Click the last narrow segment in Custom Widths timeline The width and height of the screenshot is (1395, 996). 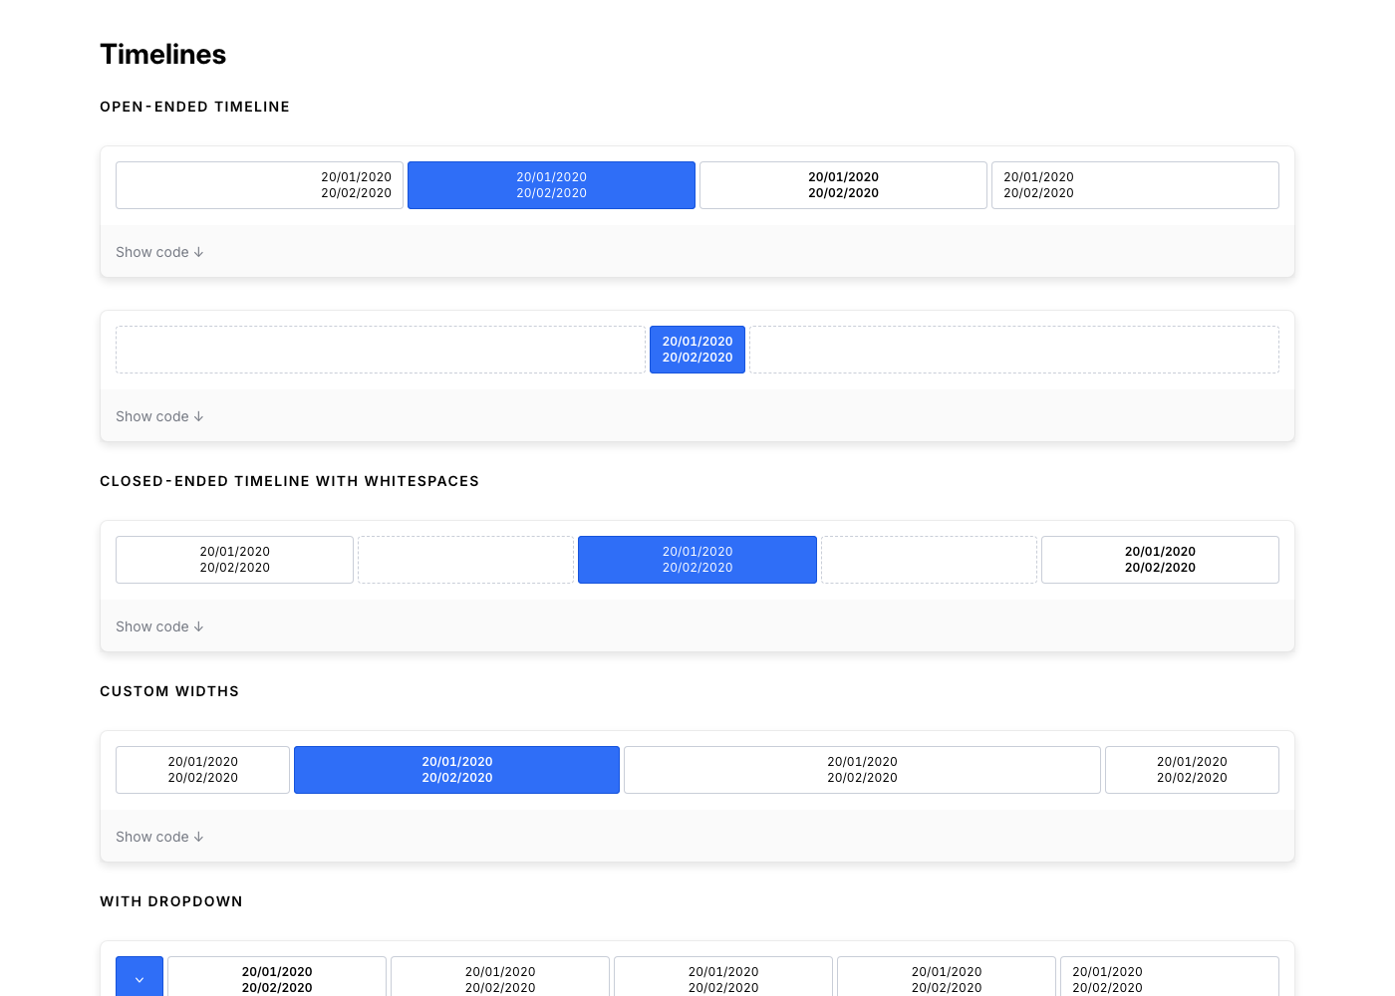1192,770
